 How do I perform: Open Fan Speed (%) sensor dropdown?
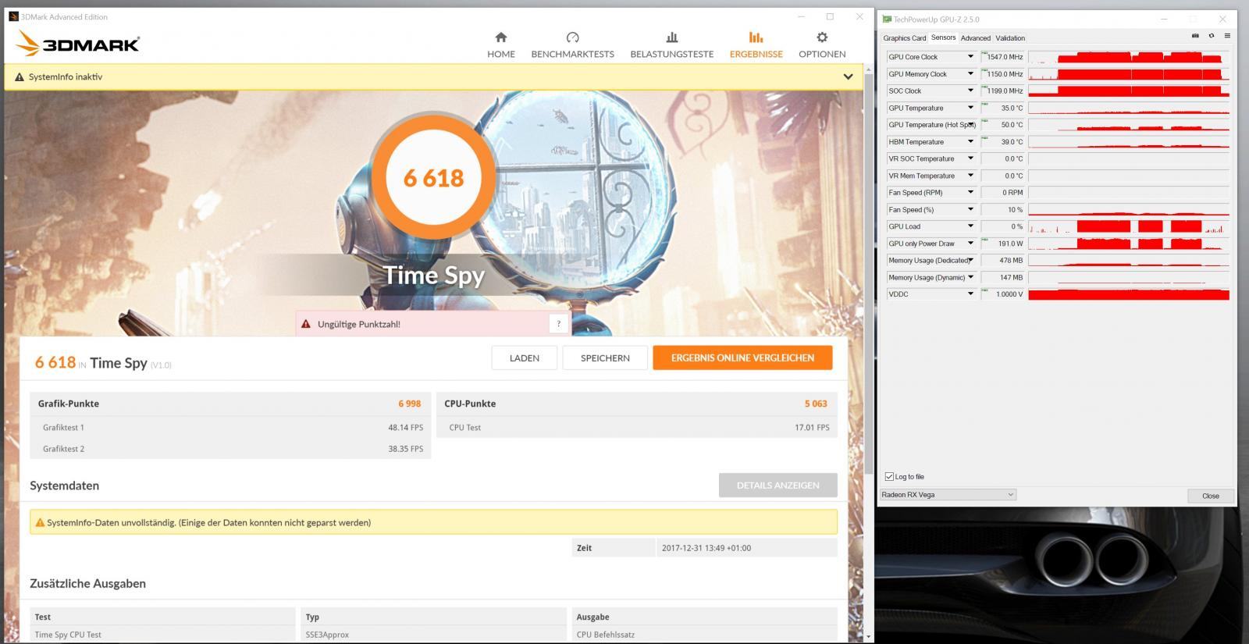pos(970,210)
